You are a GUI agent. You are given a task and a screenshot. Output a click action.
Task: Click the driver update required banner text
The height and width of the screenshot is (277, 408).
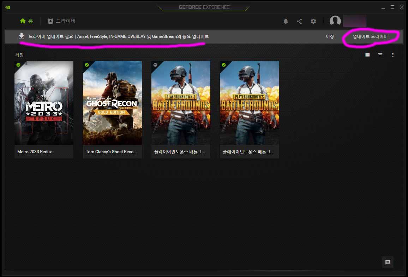tap(119, 36)
